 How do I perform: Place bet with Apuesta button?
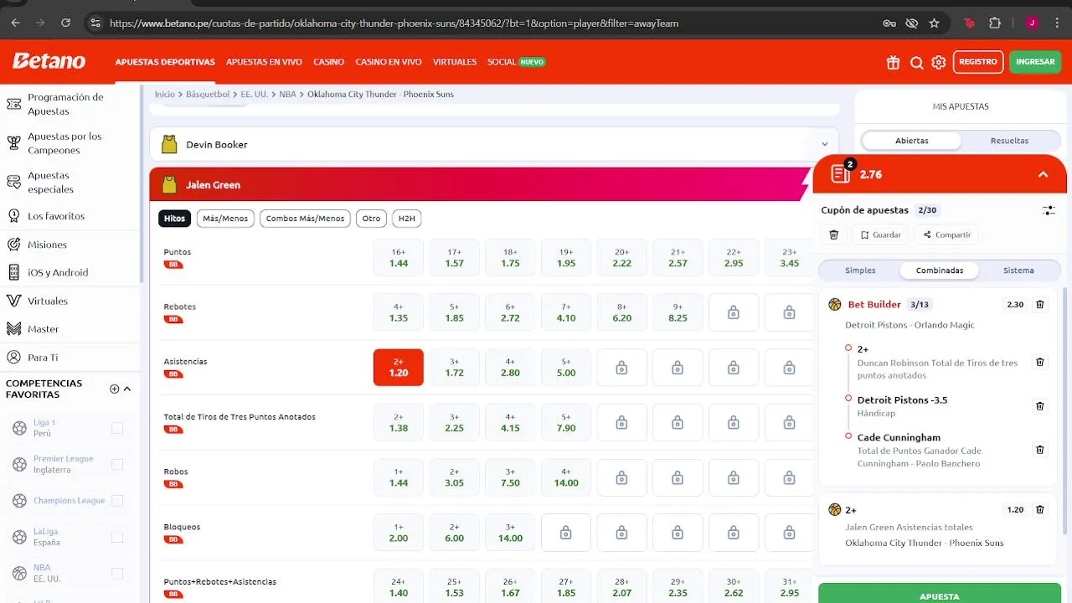point(940,593)
